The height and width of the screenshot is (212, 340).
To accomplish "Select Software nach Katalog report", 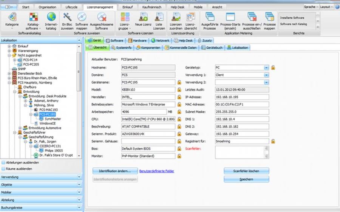I will [x=294, y=24].
